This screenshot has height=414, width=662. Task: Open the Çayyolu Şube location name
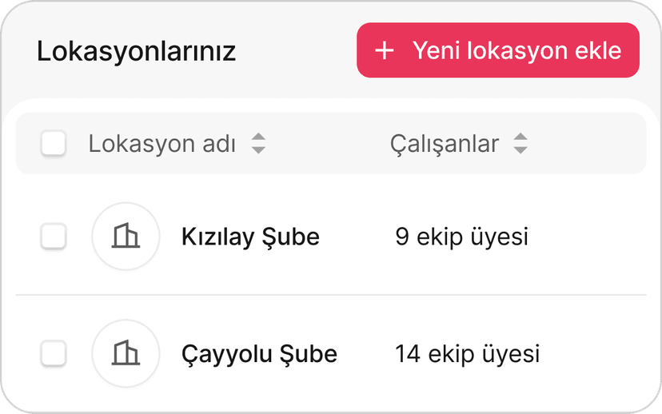click(x=259, y=353)
